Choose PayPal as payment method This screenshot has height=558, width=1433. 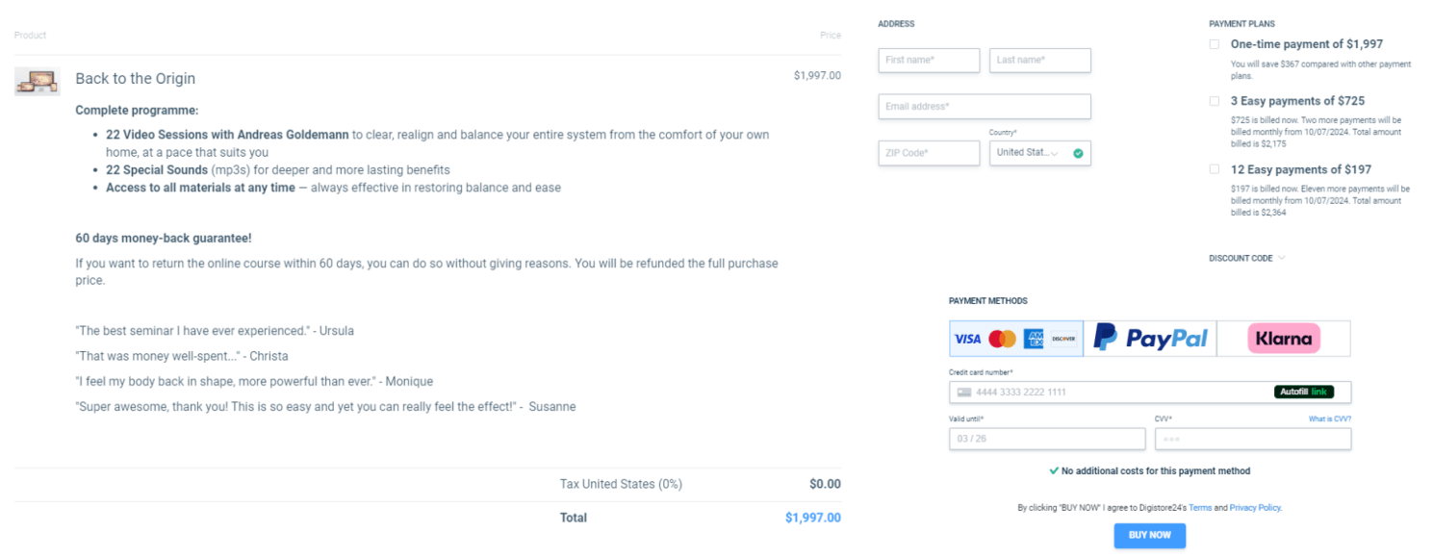tap(1150, 338)
